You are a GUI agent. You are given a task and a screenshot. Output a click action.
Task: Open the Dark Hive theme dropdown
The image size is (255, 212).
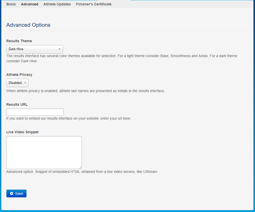coord(35,49)
